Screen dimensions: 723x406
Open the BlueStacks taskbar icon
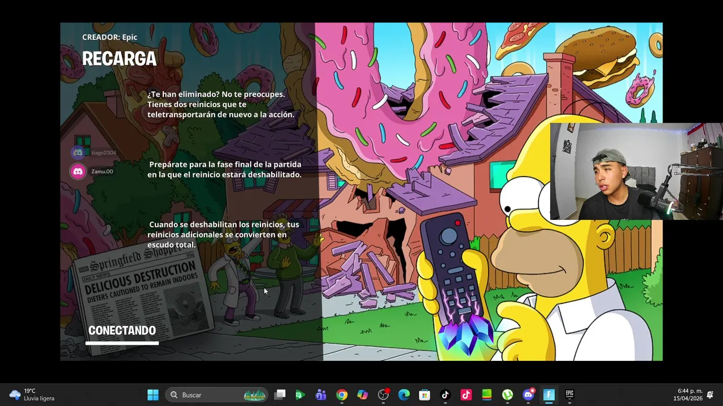coord(487,395)
